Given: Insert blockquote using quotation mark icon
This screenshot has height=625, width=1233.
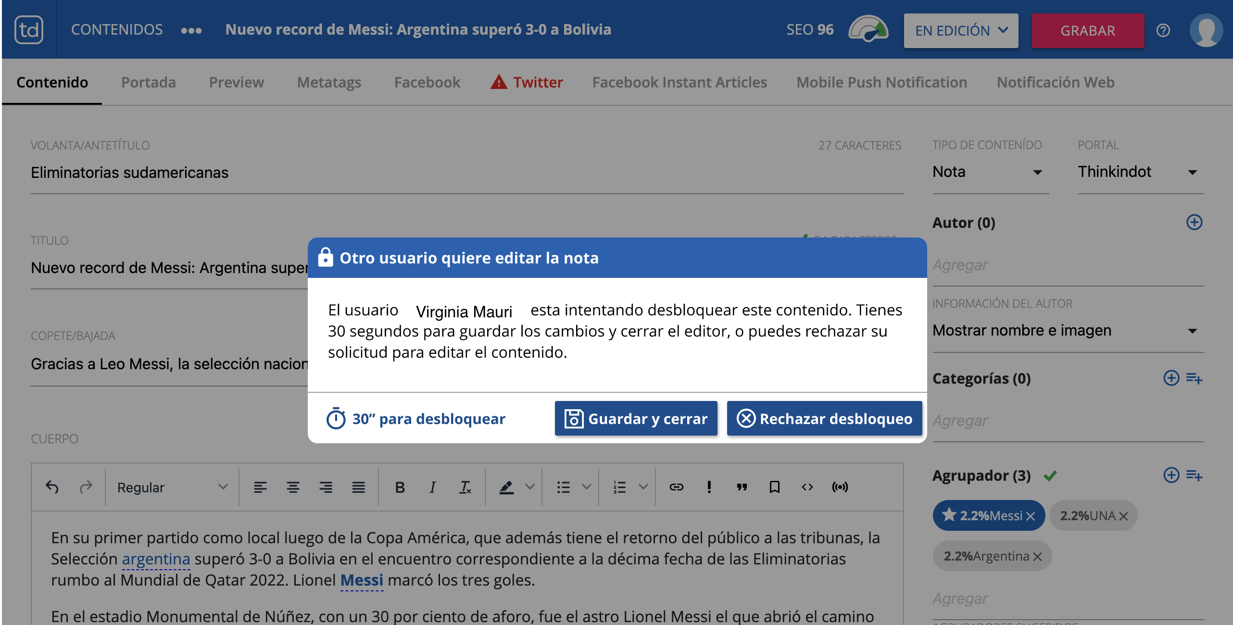Looking at the screenshot, I should coord(742,487).
